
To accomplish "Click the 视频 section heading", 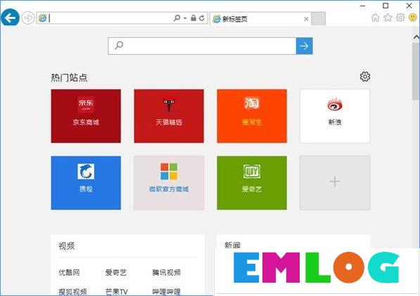I will tap(66, 245).
